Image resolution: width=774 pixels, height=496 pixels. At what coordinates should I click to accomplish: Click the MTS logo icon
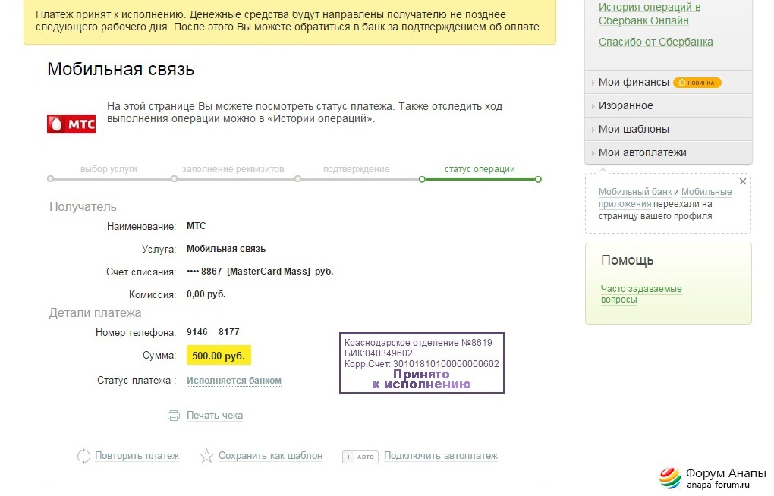coord(71,124)
